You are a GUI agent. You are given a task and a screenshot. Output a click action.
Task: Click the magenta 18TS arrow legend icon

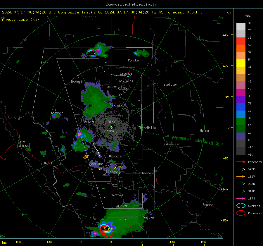241,199
